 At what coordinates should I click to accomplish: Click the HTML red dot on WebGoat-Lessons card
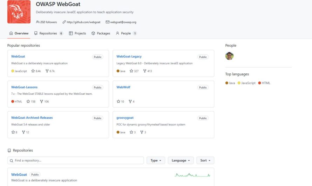tap(13, 101)
